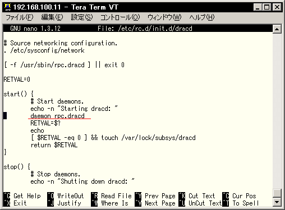Click the '[ -f /usr/sbin/rpc.dracd ] || exit 0' line
Screen dimensions: 285x210
64,65
